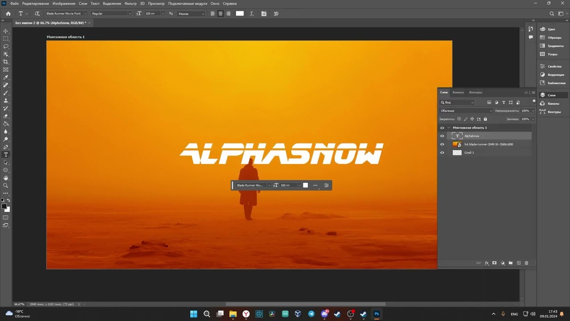Create new adjustment layer icon
This screenshot has height=321, width=570.
[503, 263]
